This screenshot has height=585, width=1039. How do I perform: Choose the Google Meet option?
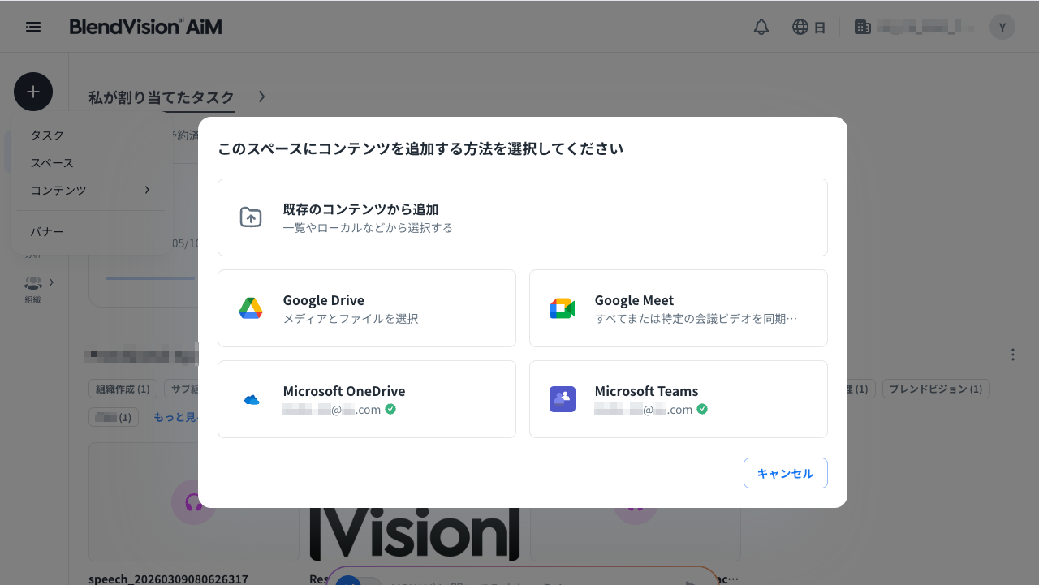(679, 308)
